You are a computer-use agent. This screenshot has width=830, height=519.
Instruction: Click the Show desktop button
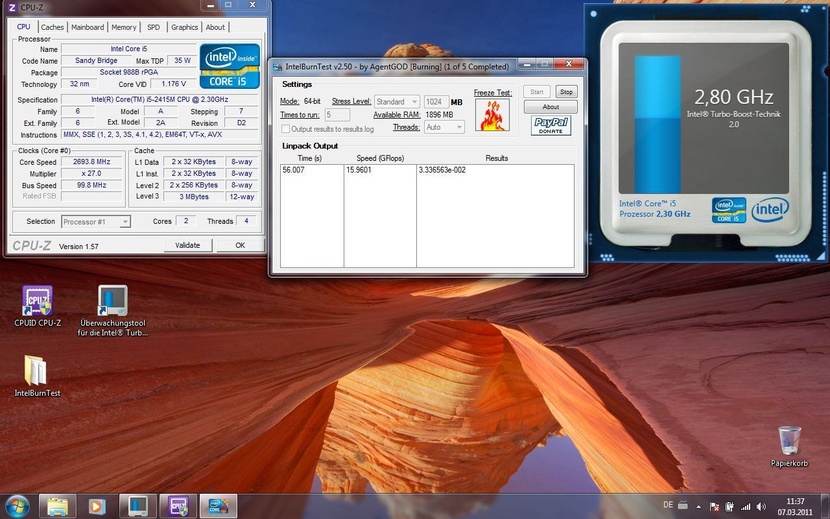point(825,507)
